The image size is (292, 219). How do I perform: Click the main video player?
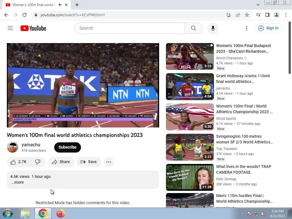click(83, 85)
